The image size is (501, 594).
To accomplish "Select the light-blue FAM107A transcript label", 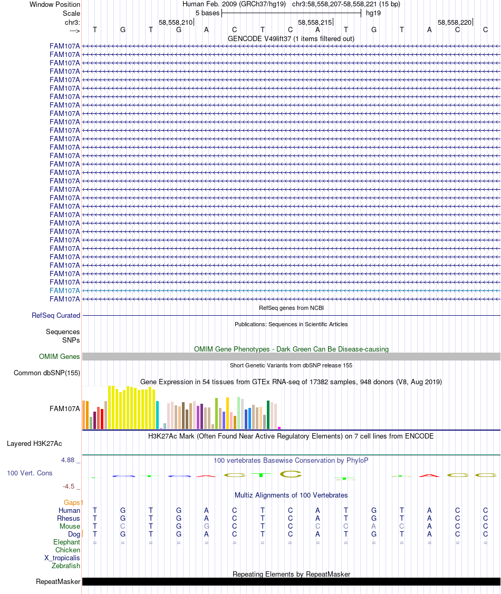I will (x=65, y=290).
